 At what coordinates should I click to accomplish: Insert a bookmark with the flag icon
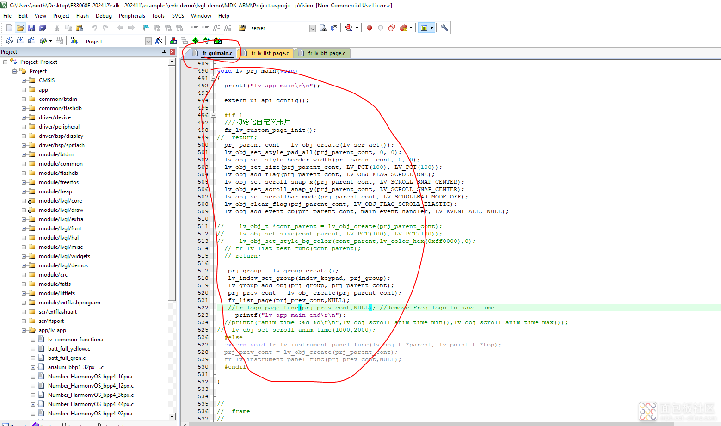point(146,28)
